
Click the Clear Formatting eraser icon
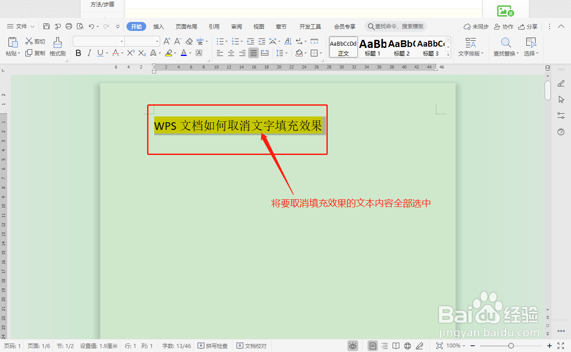click(x=189, y=41)
